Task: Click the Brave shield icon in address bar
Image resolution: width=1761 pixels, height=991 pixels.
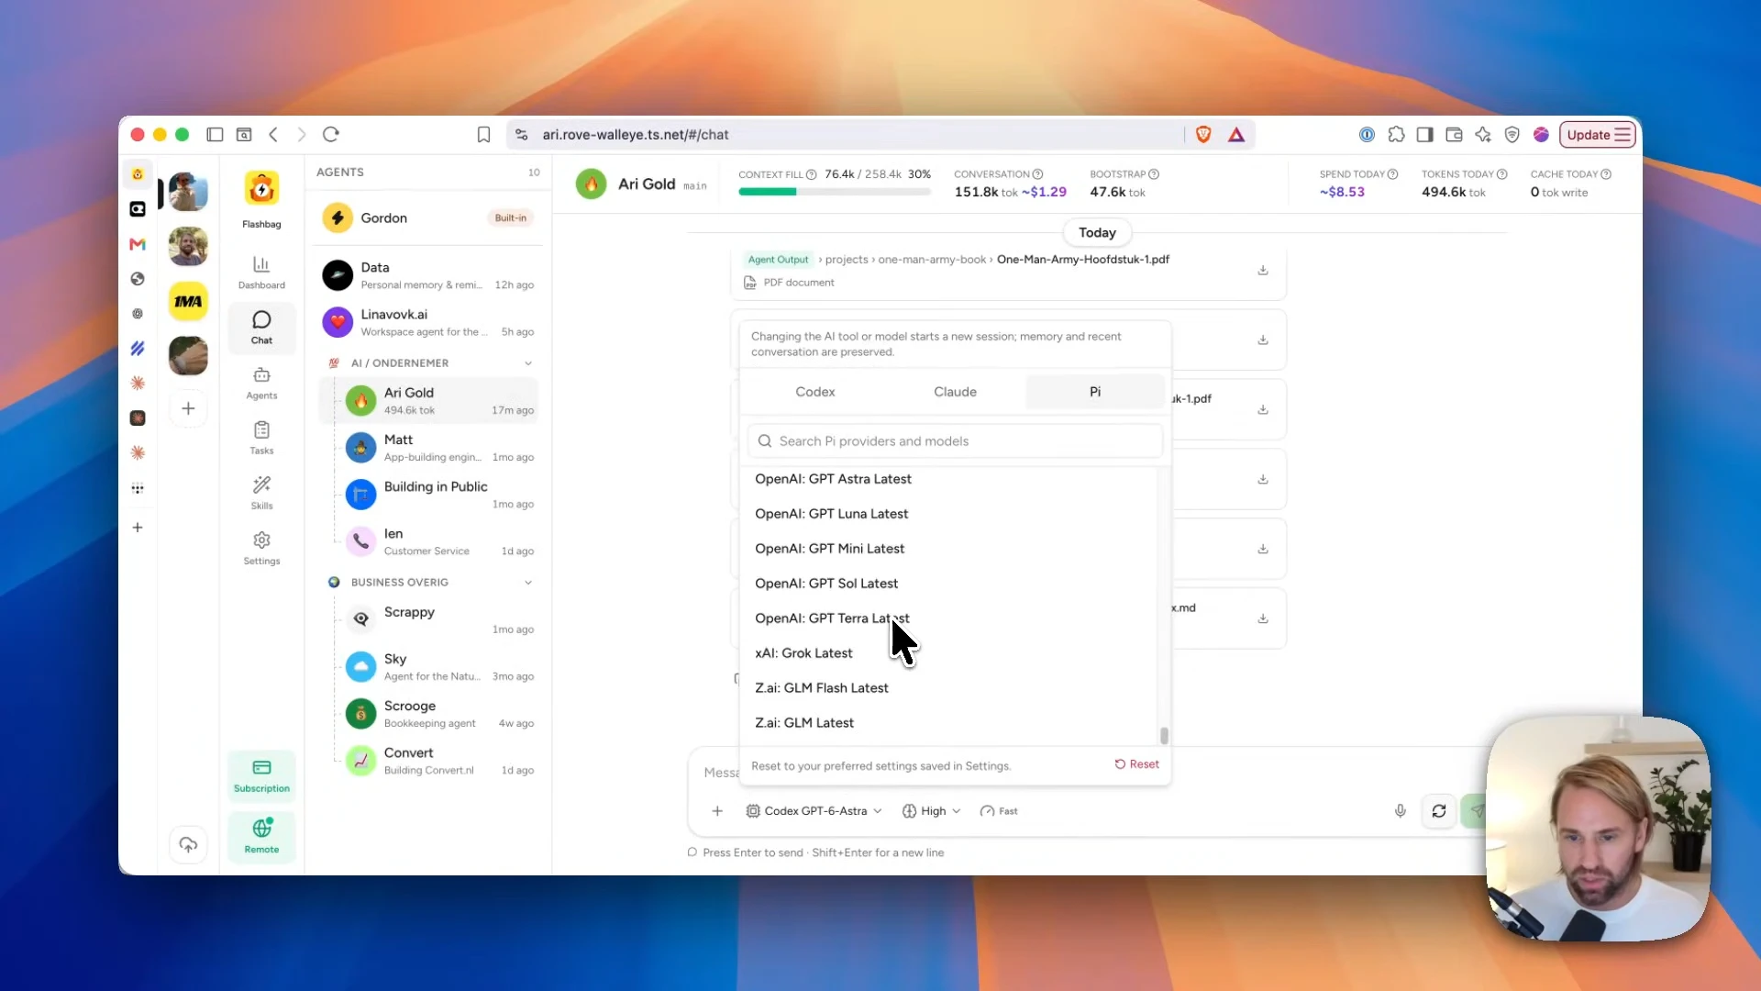Action: tap(1203, 135)
